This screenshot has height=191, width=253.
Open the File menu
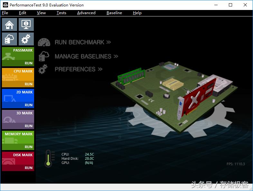point(5,13)
